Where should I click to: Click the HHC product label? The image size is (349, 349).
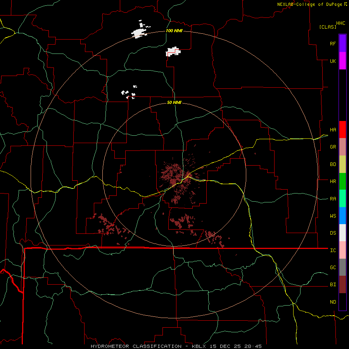coord(341,23)
